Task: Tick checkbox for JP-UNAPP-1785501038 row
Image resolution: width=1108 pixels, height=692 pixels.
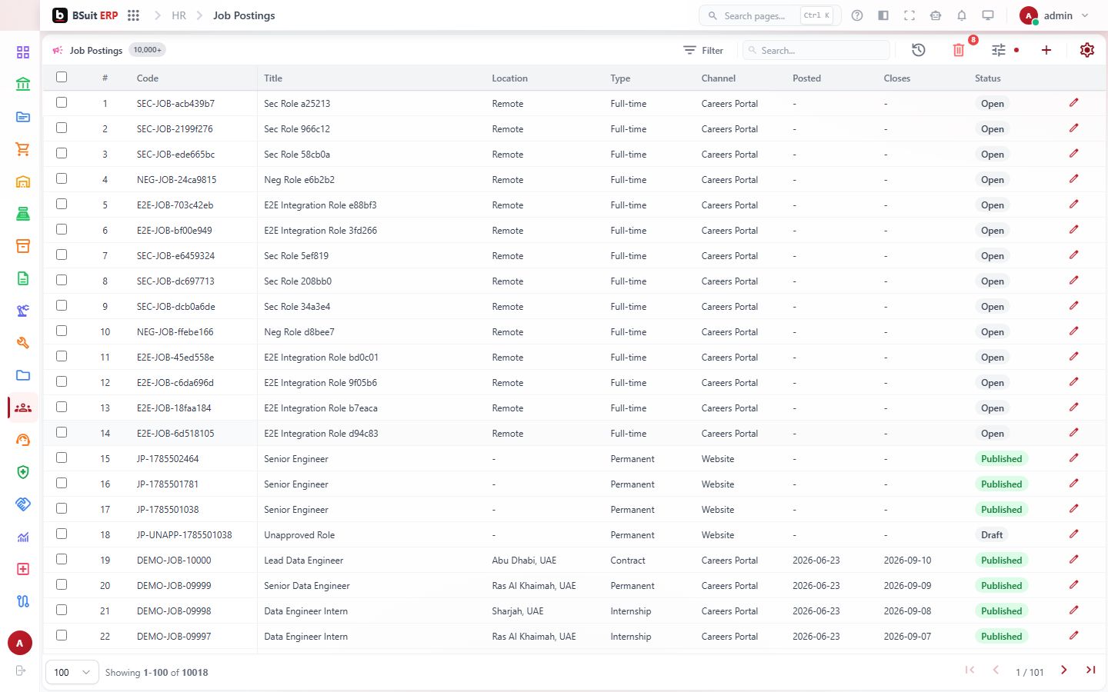Action: (62, 534)
